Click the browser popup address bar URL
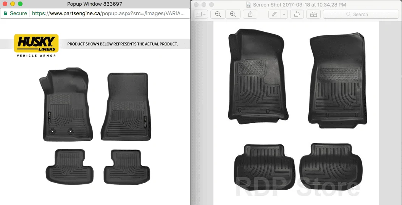402x205 pixels. (x=108, y=14)
